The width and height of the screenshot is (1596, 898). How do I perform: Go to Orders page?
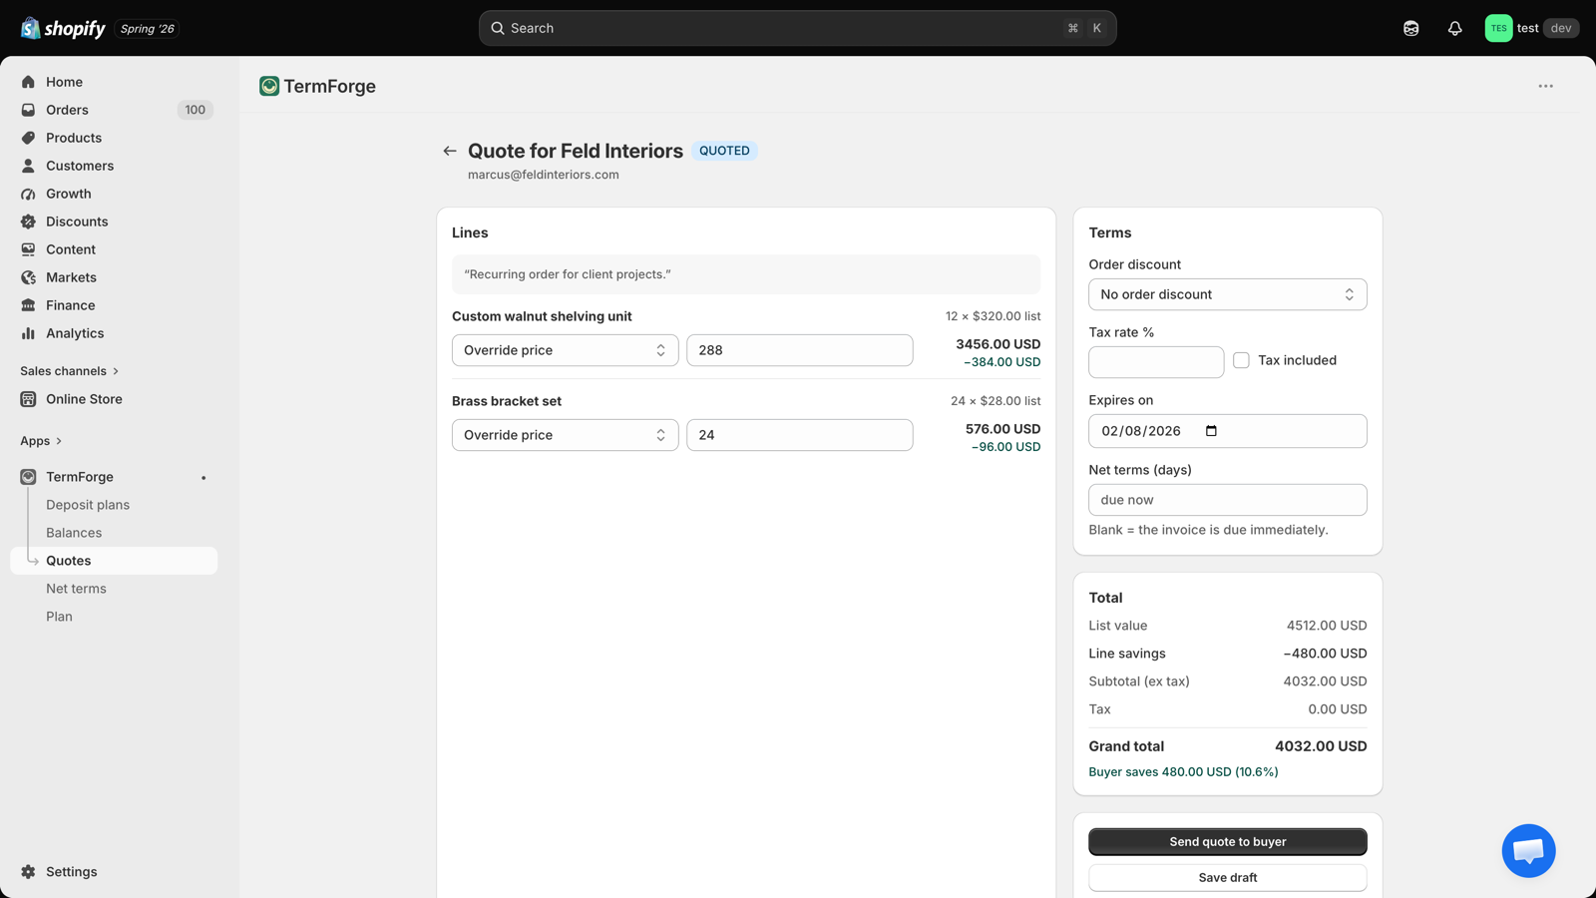click(x=67, y=110)
